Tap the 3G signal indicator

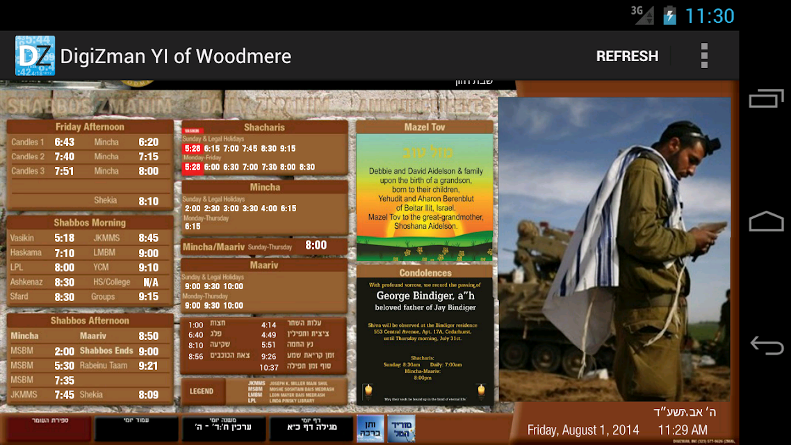pos(642,15)
